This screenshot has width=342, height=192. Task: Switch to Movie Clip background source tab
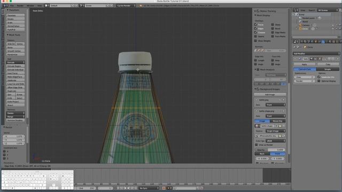point(278,121)
